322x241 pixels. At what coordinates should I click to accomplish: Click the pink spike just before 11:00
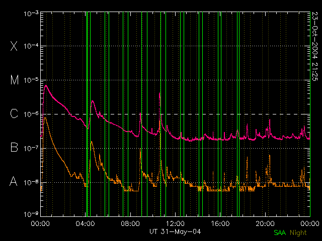(x=160, y=93)
